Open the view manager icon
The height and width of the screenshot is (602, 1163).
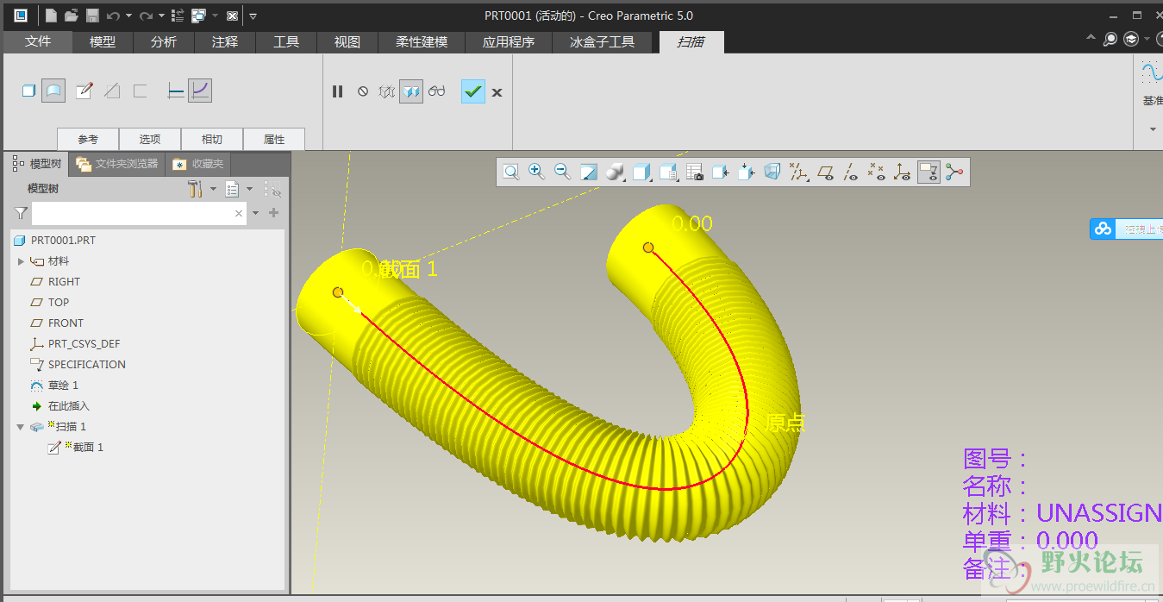tap(694, 172)
